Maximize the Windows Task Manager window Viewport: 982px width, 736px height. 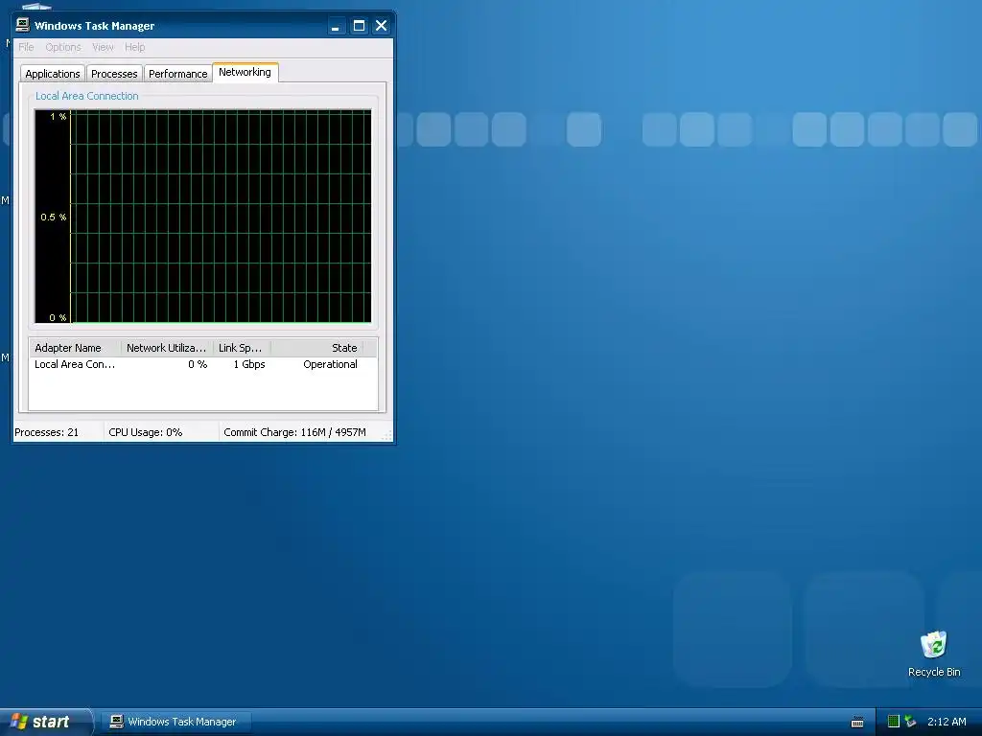(359, 26)
